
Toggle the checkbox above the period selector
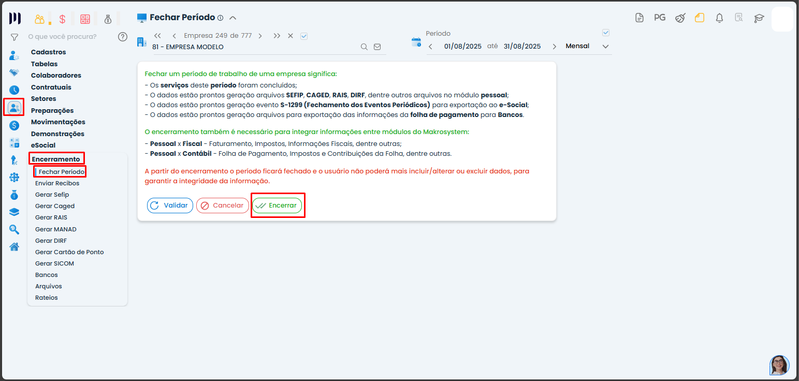(606, 33)
